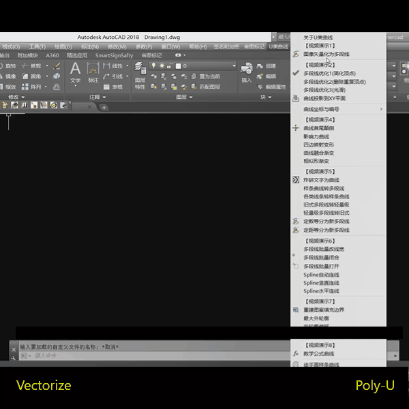
Task: Select 曲线融合渐变 menu entry
Action: [x=318, y=153]
